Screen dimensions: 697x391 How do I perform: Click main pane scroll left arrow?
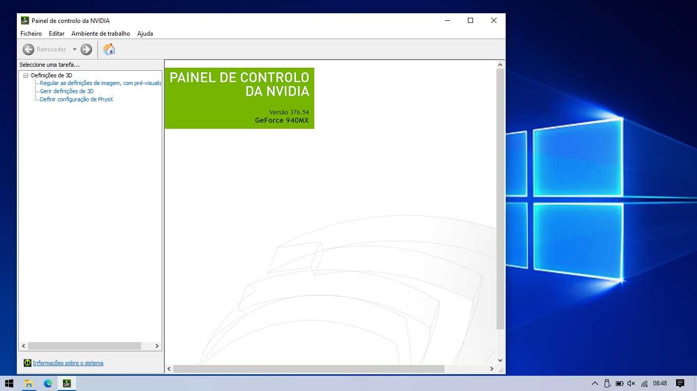[x=169, y=369]
